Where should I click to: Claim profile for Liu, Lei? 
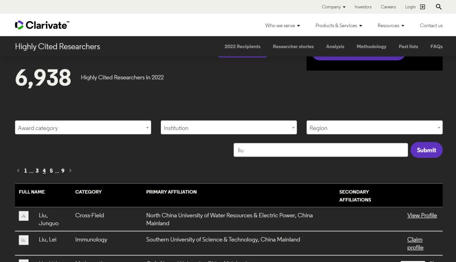[x=415, y=243]
